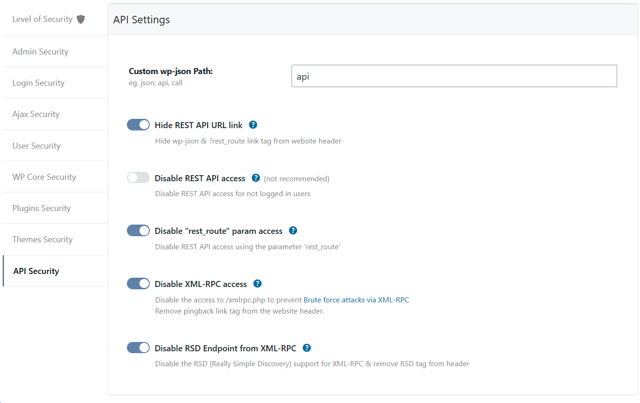Click the "(not recommended)" note
Screen dimensions: 640x403
[x=297, y=178]
